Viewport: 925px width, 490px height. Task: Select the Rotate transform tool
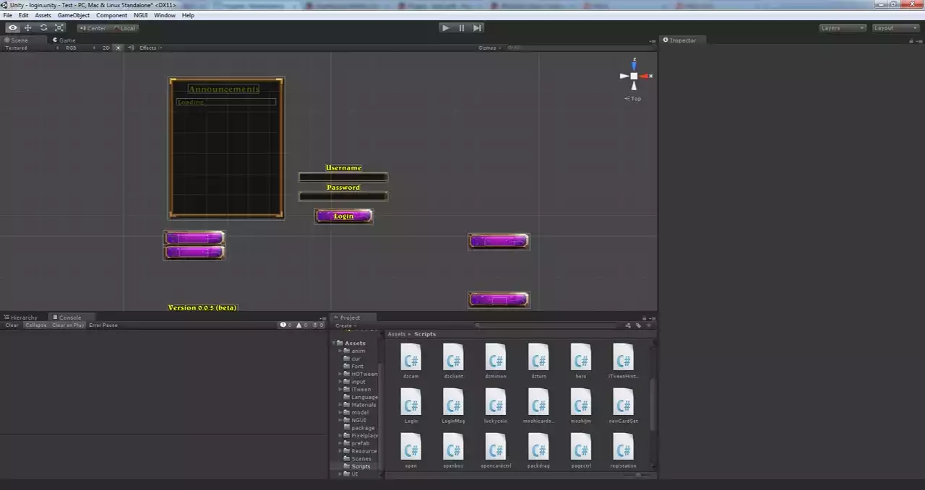pos(43,28)
